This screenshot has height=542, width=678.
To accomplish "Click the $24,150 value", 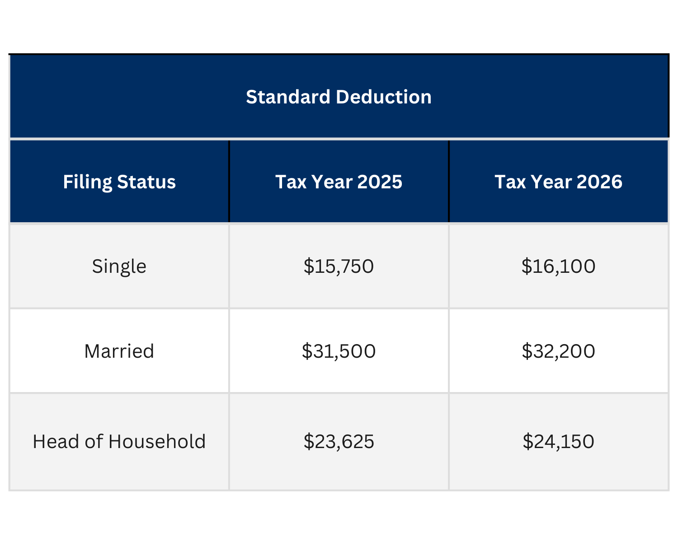I will coord(558,442).
